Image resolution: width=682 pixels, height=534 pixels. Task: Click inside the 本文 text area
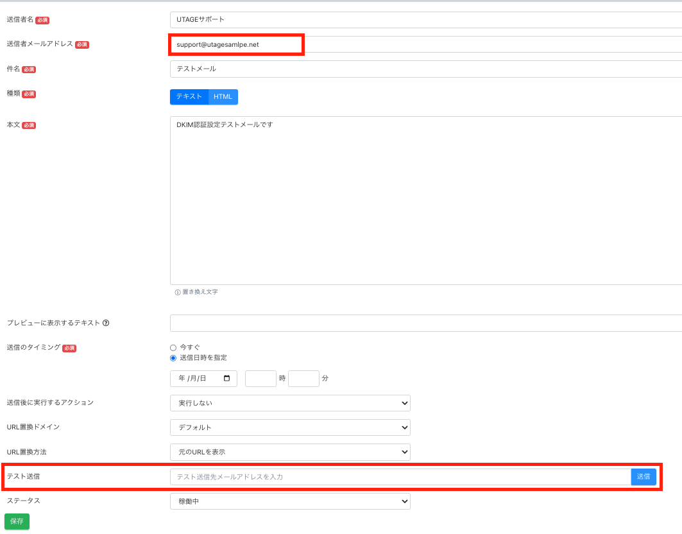coord(423,200)
